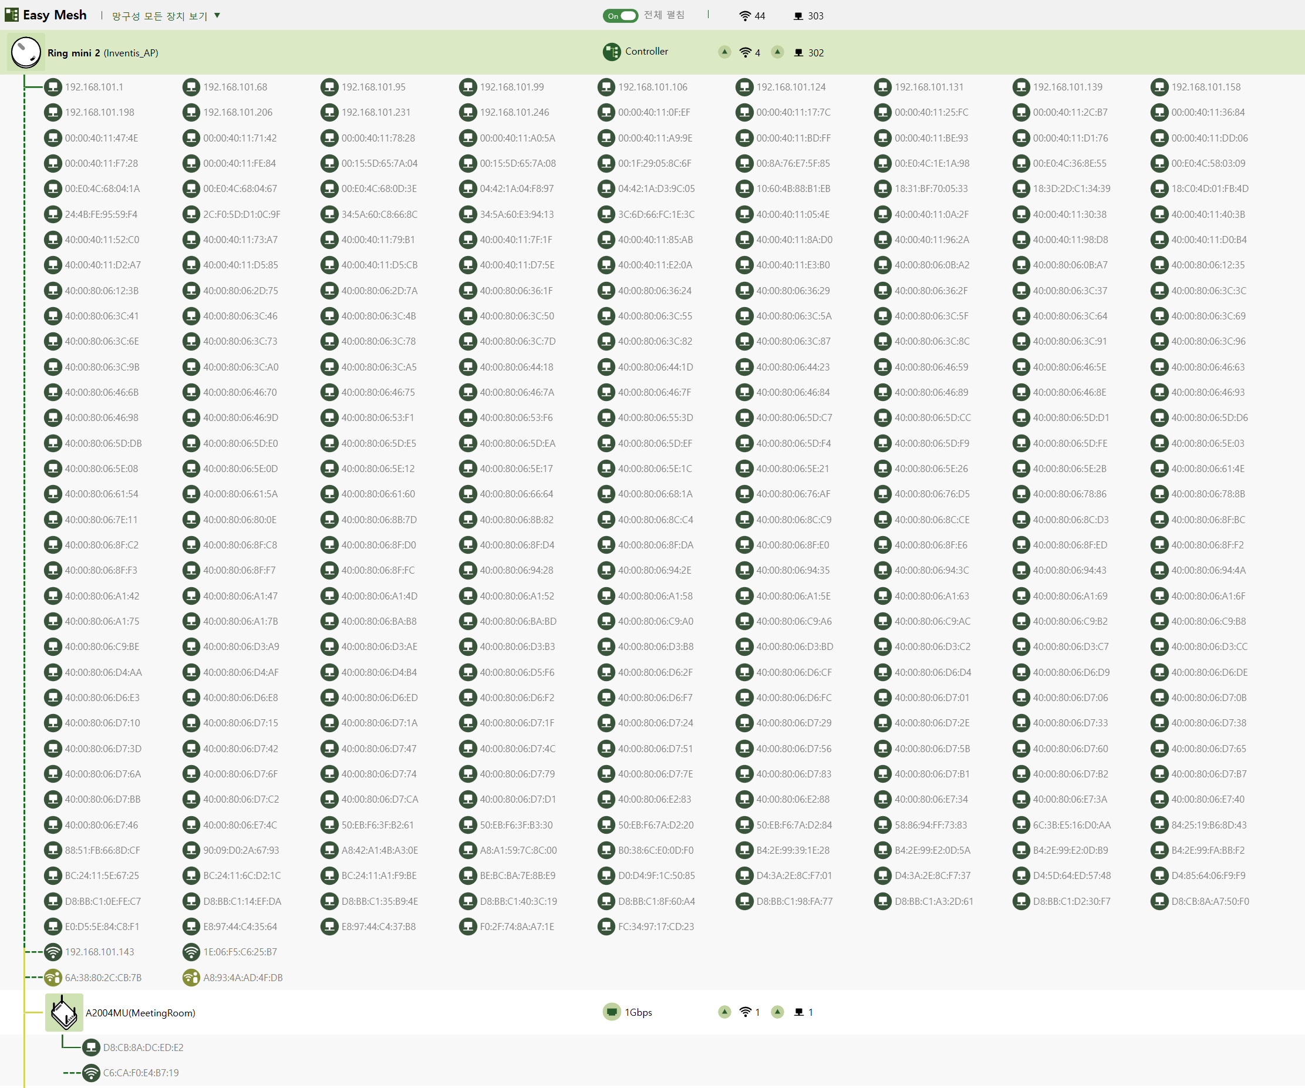The height and width of the screenshot is (1088, 1305).
Task: Click A2004MU wired count icon
Action: (x=799, y=1012)
